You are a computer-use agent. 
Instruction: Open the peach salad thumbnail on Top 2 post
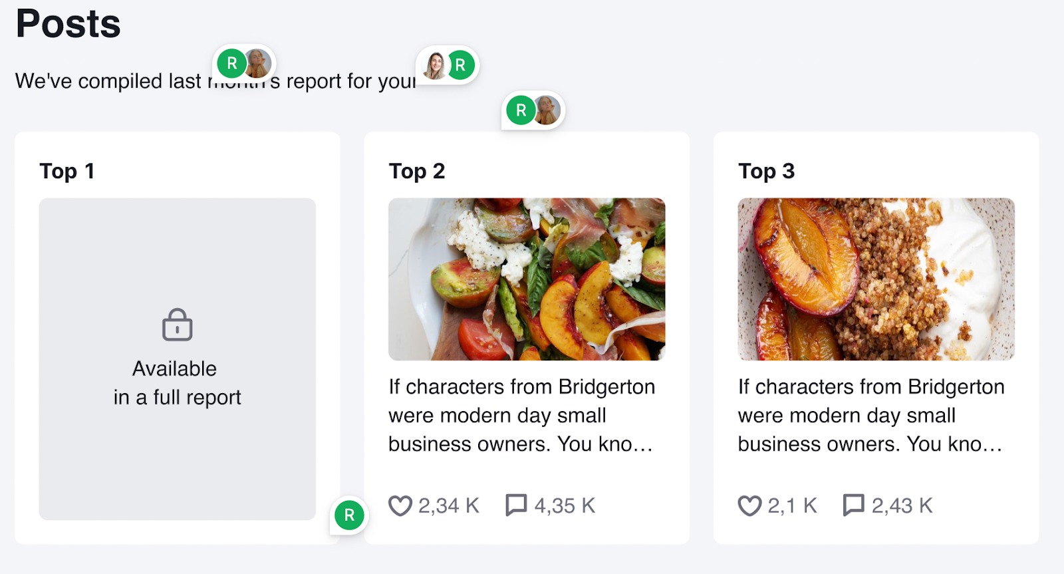[527, 277]
